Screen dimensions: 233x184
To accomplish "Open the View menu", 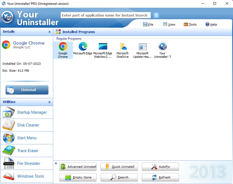I will click(169, 25).
